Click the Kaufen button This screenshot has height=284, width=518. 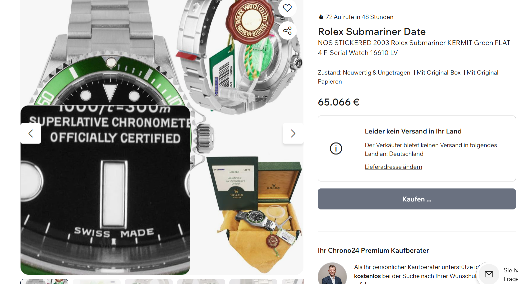(x=417, y=199)
